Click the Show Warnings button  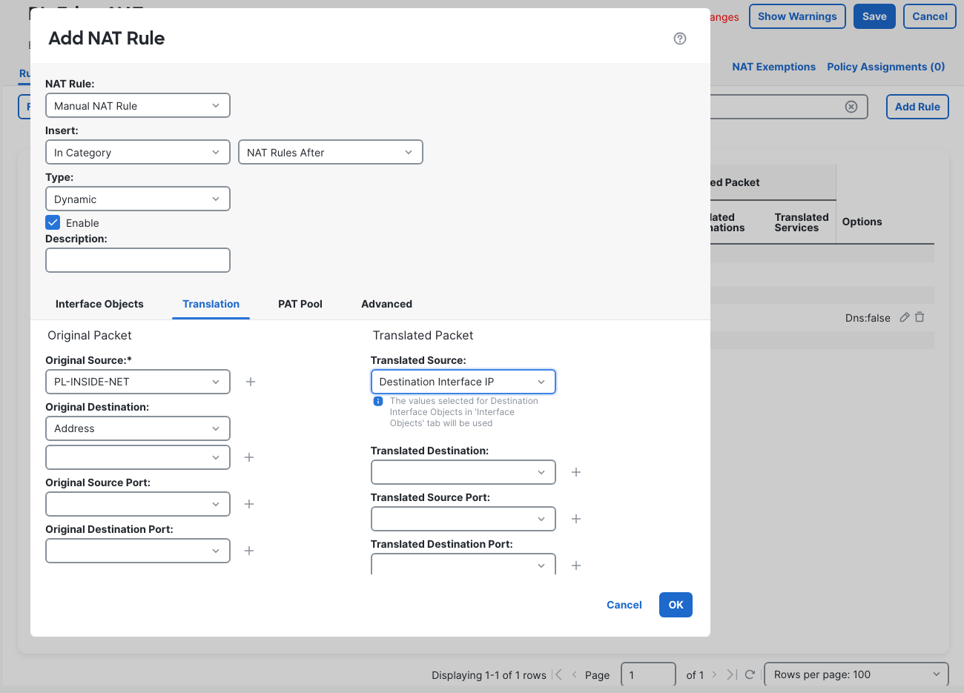[797, 16]
